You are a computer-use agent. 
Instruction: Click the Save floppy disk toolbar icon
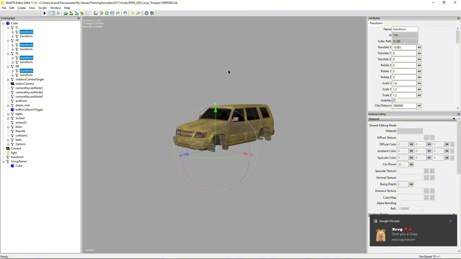tap(112, 13)
